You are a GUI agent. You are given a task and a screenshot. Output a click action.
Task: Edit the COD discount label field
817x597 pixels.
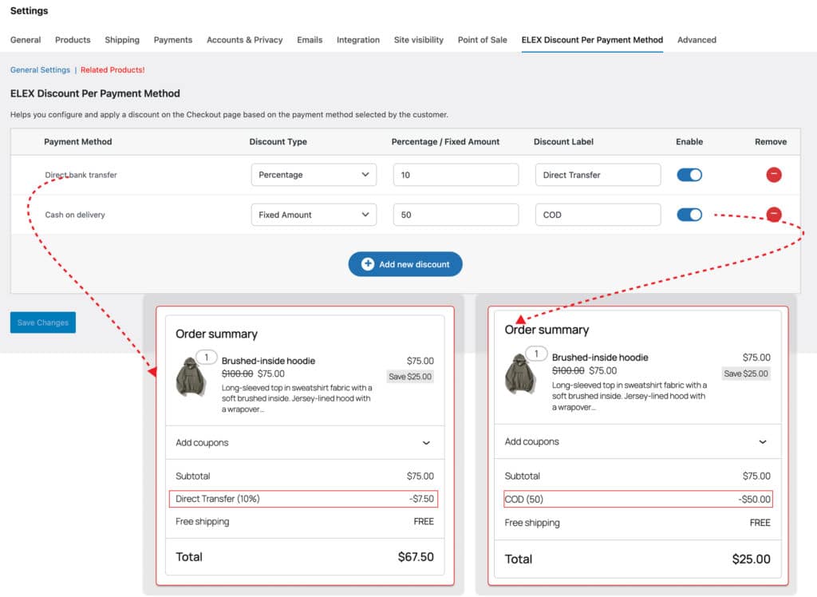(598, 214)
